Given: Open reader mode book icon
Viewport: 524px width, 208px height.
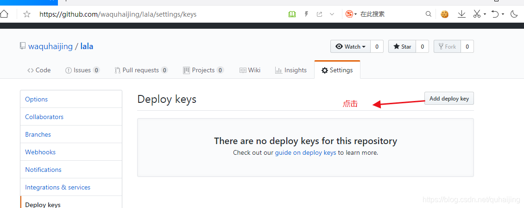Looking at the screenshot, I should 292,14.
